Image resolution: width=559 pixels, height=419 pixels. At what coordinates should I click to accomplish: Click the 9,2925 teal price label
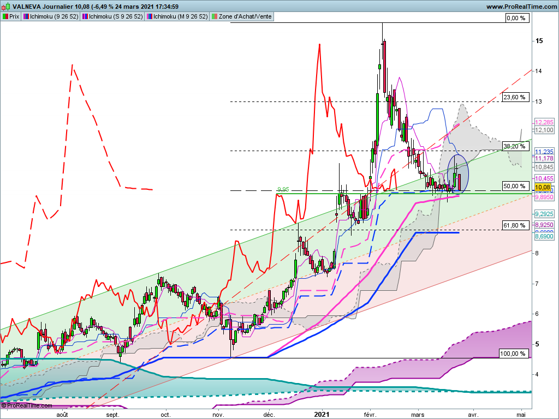click(544, 214)
